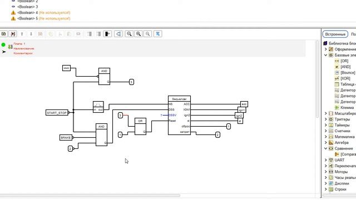Viewport: 356px width, 200px height.
Task: Expand the UART library folder
Action: [x=325, y=160]
